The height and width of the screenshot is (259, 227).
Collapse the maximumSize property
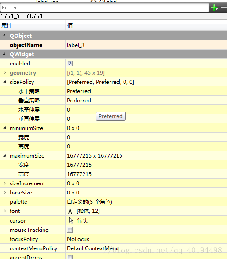click(x=5, y=155)
